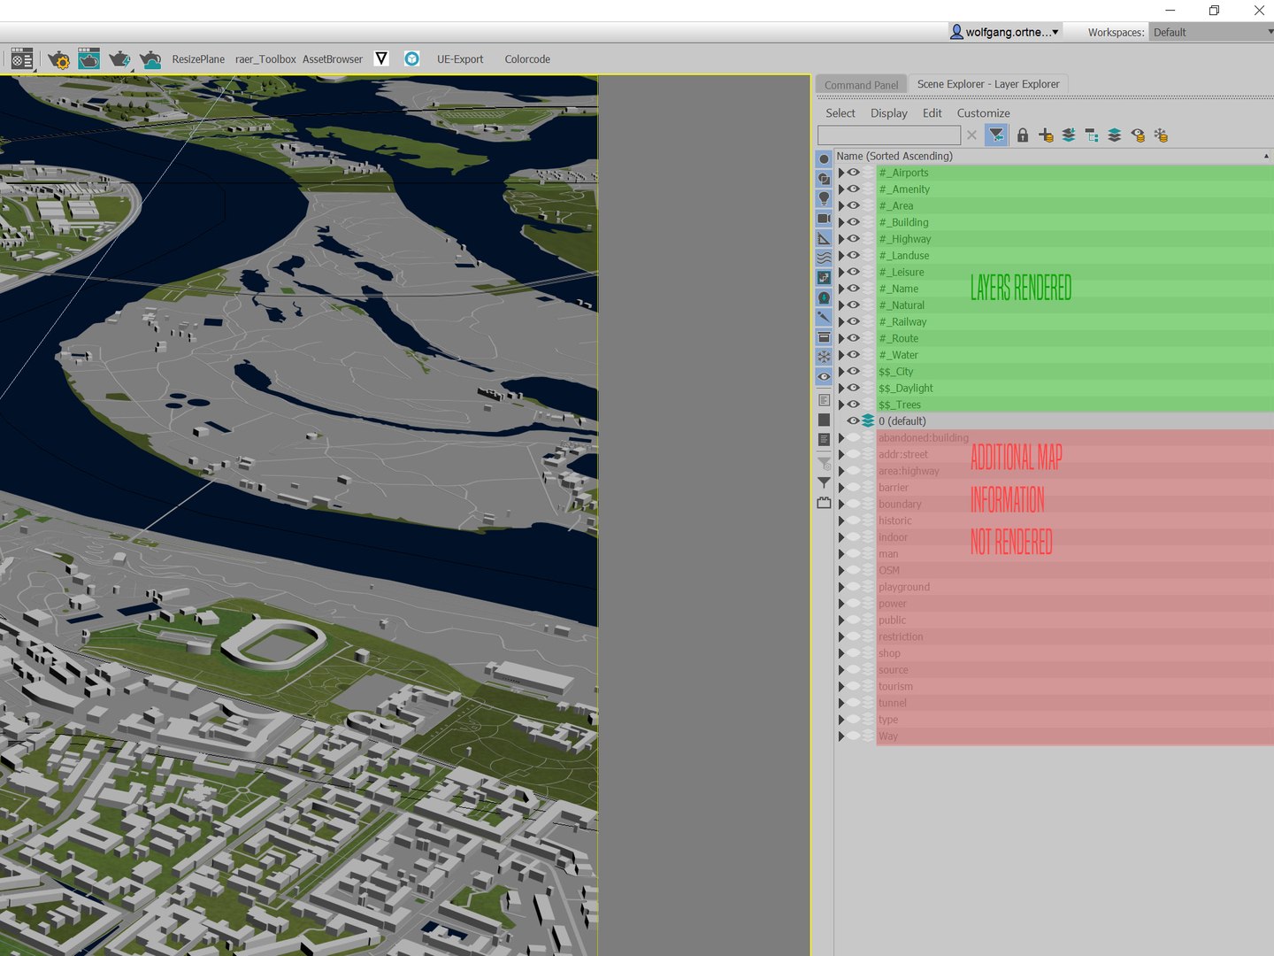The image size is (1274, 956).
Task: Open the Display menu
Action: coord(889,113)
